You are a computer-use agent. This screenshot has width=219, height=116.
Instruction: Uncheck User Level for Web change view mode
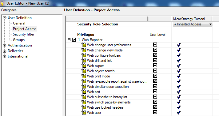[155, 50]
